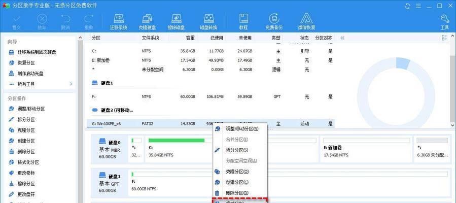
Task: Sort by 已使用 column header
Action: [x=217, y=38]
